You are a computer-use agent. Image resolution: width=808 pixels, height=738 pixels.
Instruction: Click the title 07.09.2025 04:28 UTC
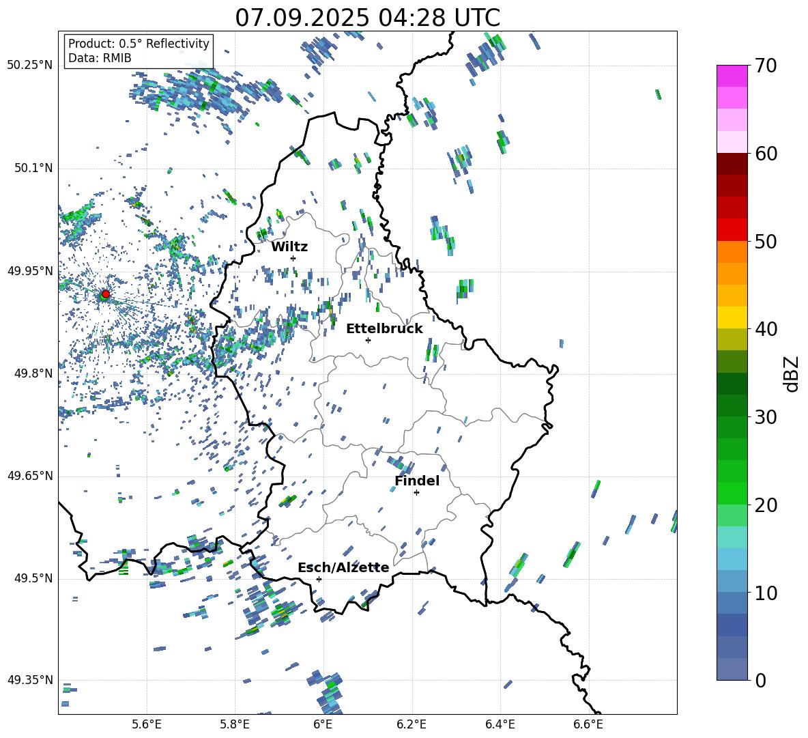[x=368, y=18]
